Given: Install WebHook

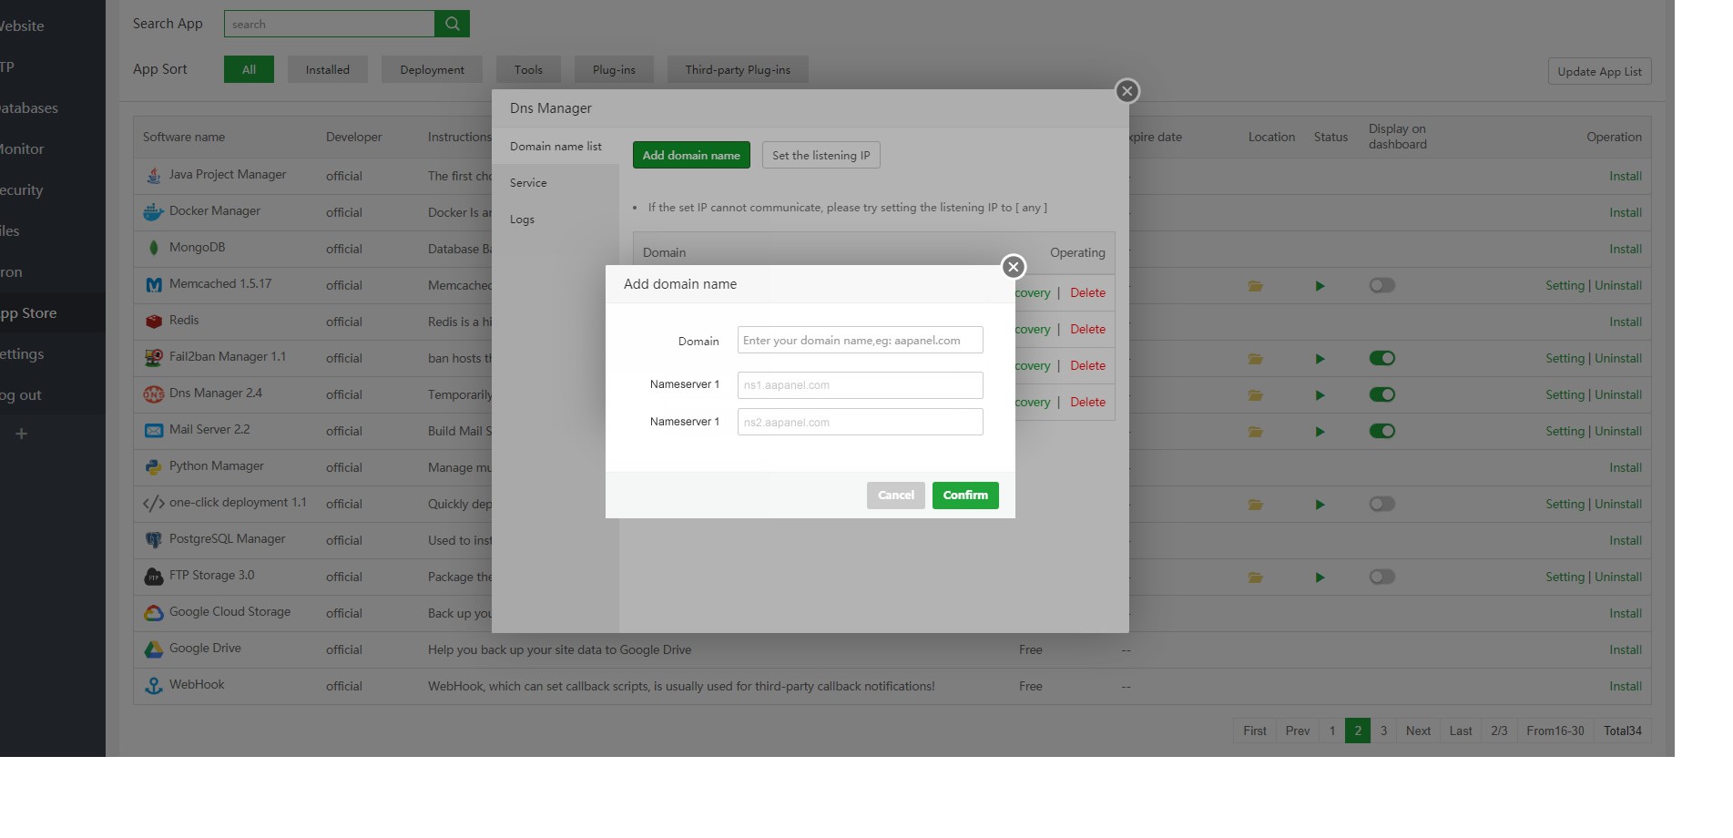Looking at the screenshot, I should point(1625,687).
